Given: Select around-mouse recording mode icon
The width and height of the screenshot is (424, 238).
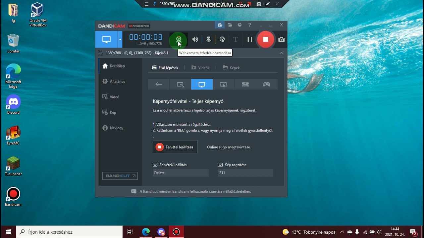Looking at the screenshot, I should [x=223, y=84].
